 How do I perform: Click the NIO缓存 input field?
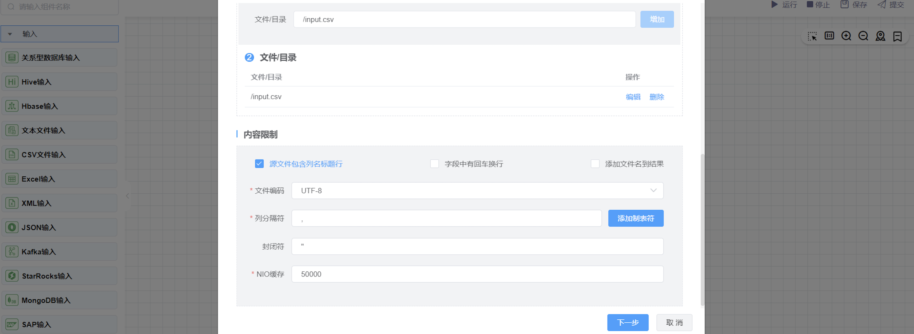pyautogui.click(x=477, y=274)
